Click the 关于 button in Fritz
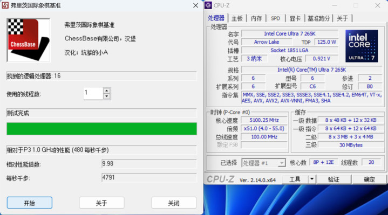This screenshot has height=215, width=388. [101, 203]
